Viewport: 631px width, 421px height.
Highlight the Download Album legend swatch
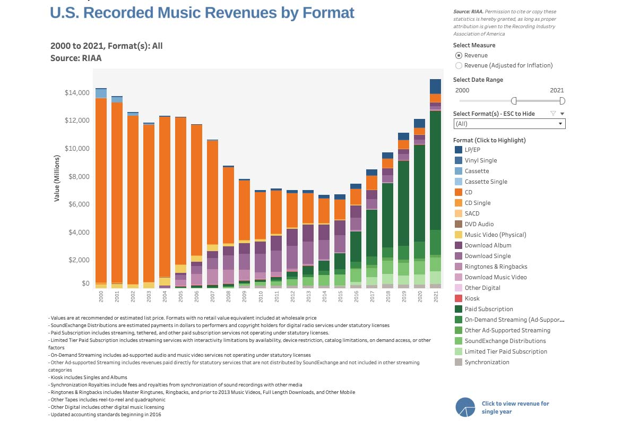pos(459,245)
